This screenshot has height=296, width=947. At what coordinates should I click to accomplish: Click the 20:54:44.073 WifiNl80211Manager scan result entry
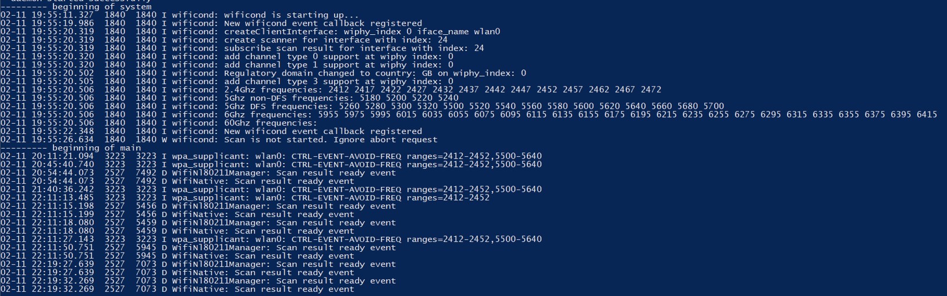coord(198,173)
